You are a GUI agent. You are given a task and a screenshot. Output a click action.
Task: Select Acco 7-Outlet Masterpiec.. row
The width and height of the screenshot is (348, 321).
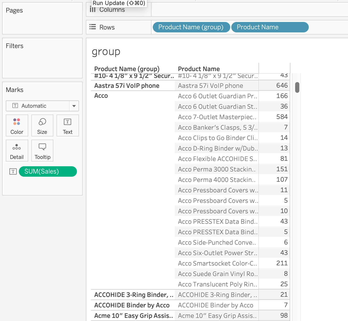click(x=217, y=117)
